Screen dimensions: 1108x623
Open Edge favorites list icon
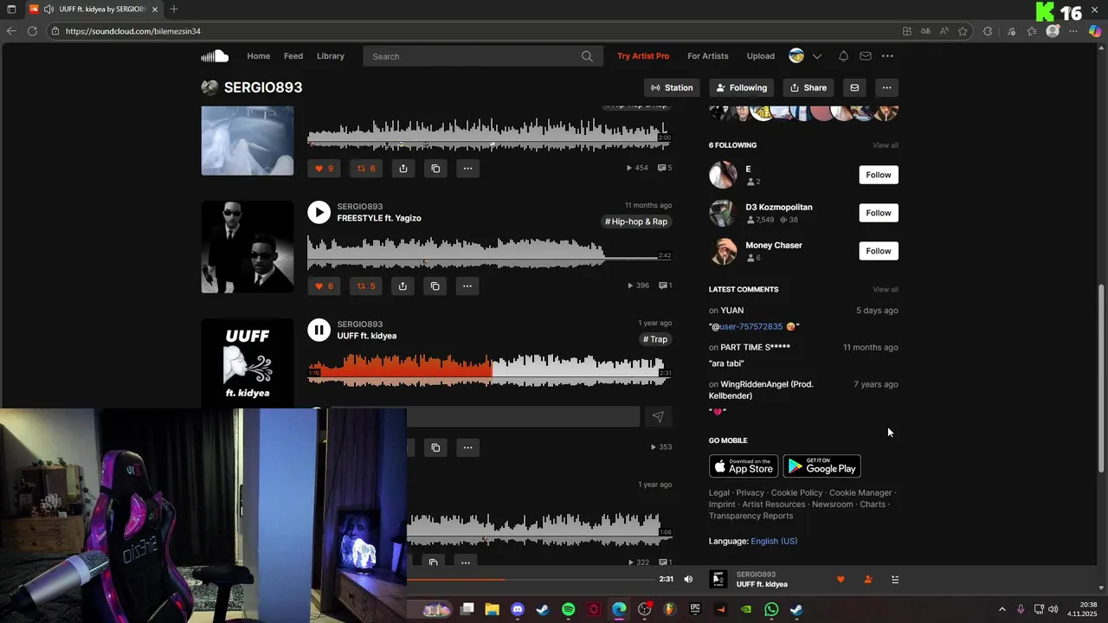1032,31
